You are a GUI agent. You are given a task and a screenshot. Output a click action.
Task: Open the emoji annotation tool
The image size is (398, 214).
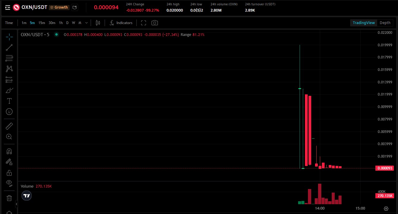pos(9,111)
